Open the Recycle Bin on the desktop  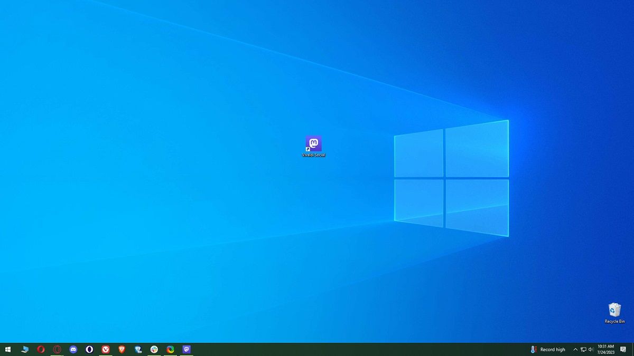[x=613, y=311]
